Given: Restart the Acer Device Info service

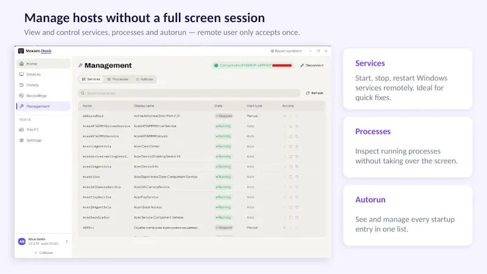Looking at the screenshot, I should point(297,166).
